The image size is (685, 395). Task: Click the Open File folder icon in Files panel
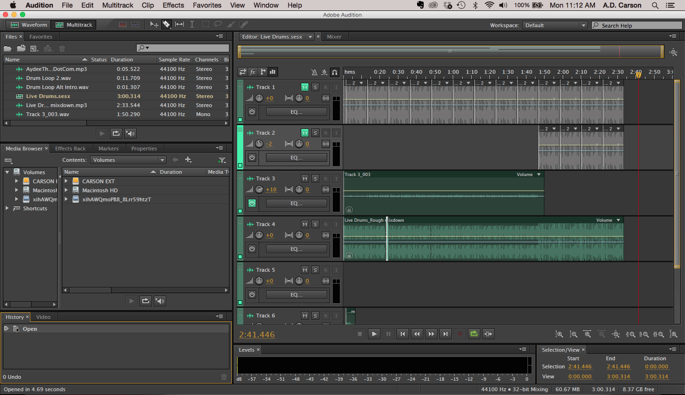(x=8, y=48)
